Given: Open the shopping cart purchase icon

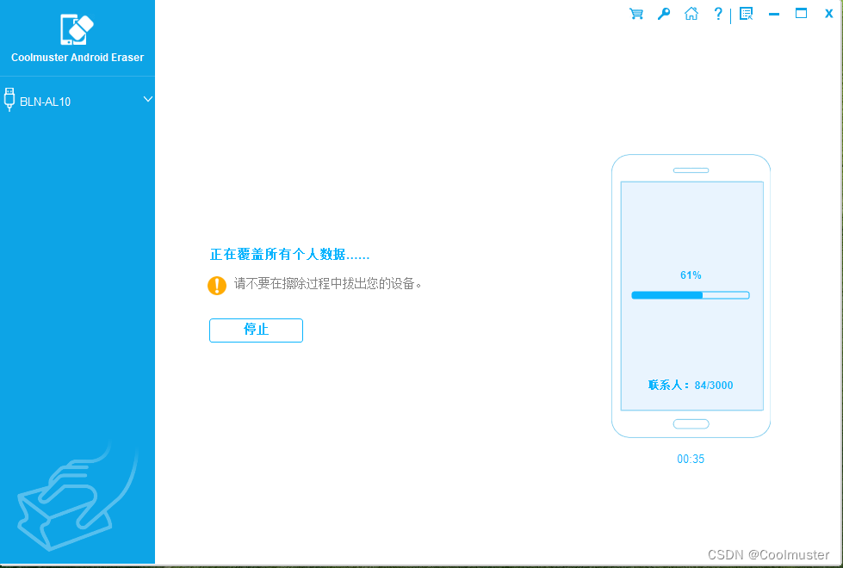Looking at the screenshot, I should pos(636,14).
